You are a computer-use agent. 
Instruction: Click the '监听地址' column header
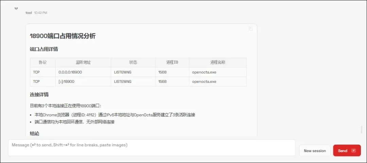point(83,62)
